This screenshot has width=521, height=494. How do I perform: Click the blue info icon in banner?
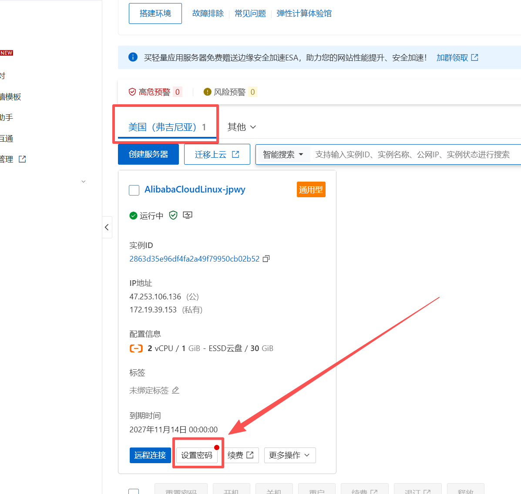tap(133, 57)
